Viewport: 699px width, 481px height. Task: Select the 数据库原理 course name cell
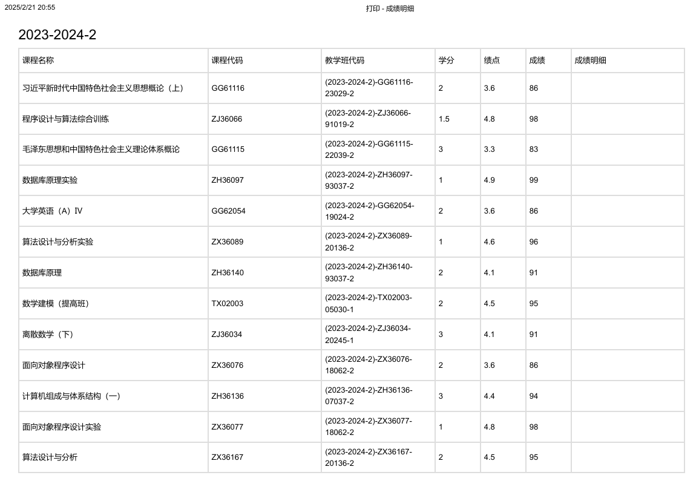(x=42, y=272)
